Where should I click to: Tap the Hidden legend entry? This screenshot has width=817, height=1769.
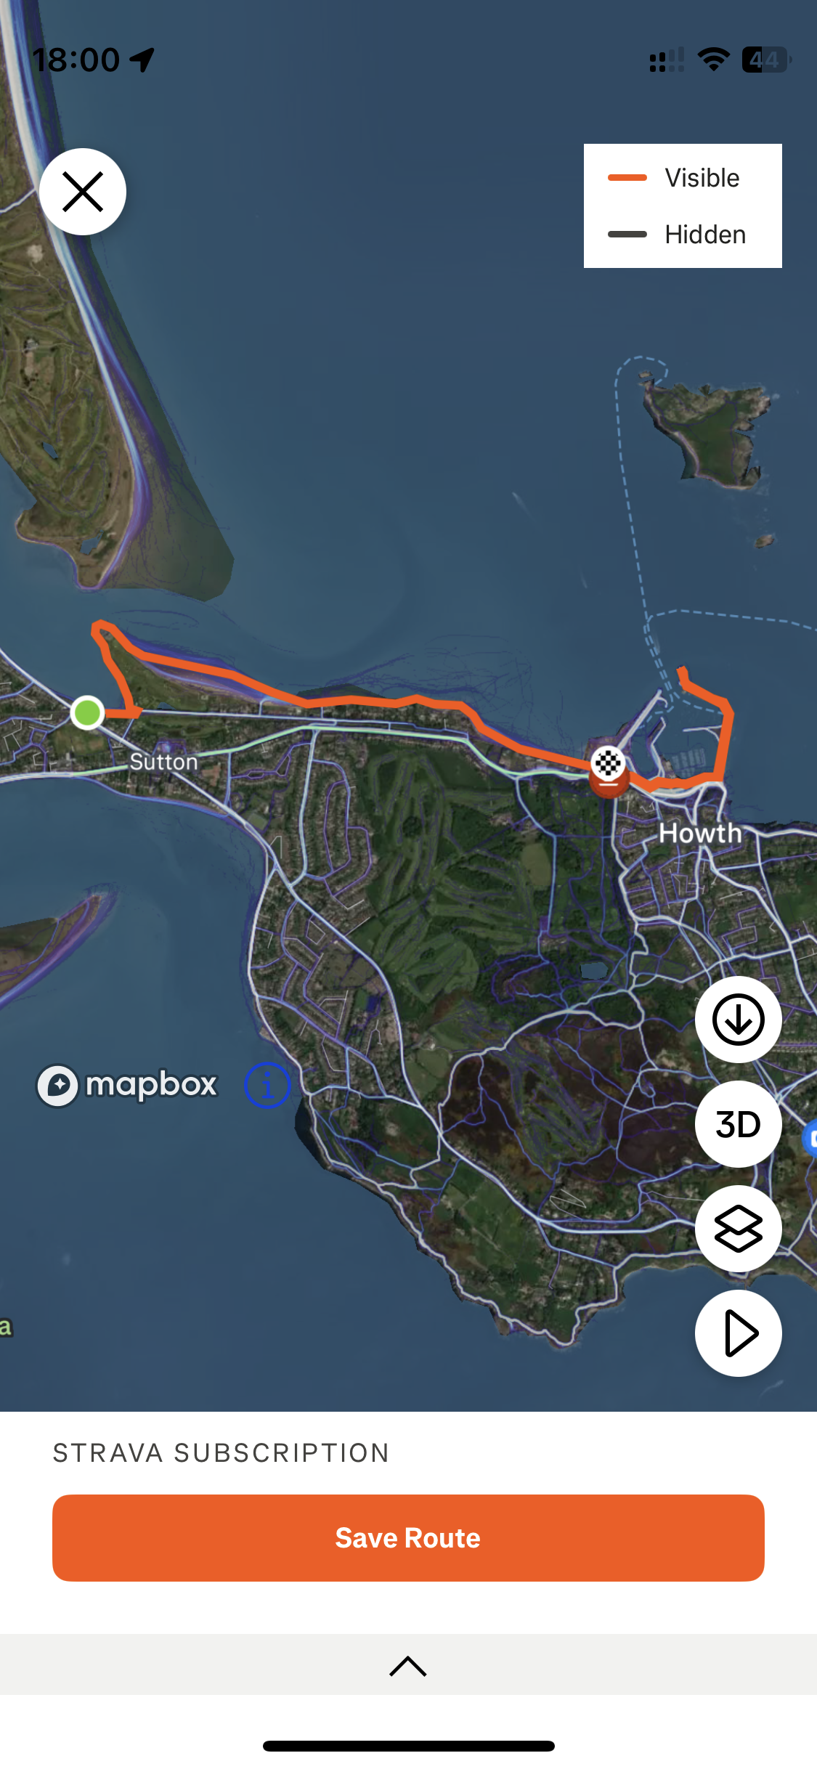[677, 235]
